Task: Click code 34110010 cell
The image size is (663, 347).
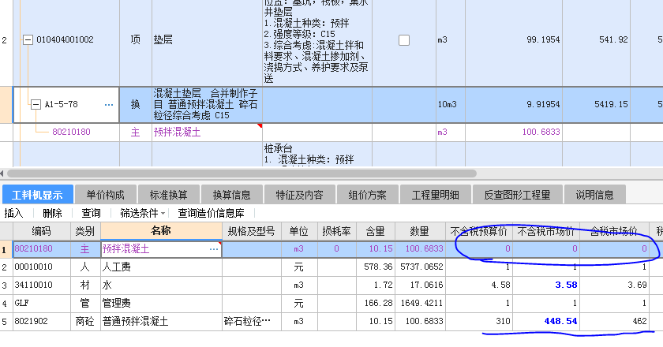Action: [41, 285]
